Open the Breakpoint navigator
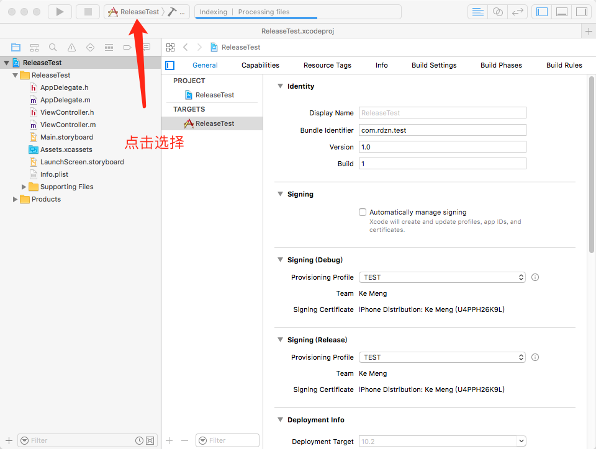 [127, 48]
